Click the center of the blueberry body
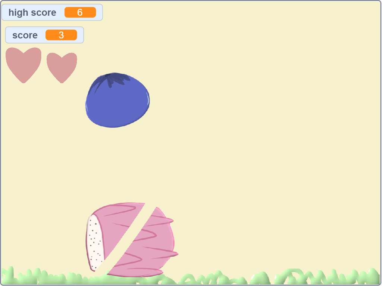The width and height of the screenshot is (382, 286). tap(118, 102)
